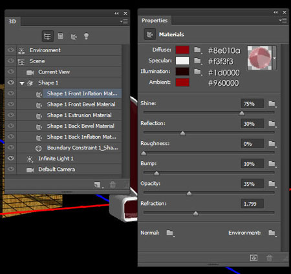The image size is (291, 274).
Task: Open the Illumination color swatch
Action: pos(182,72)
